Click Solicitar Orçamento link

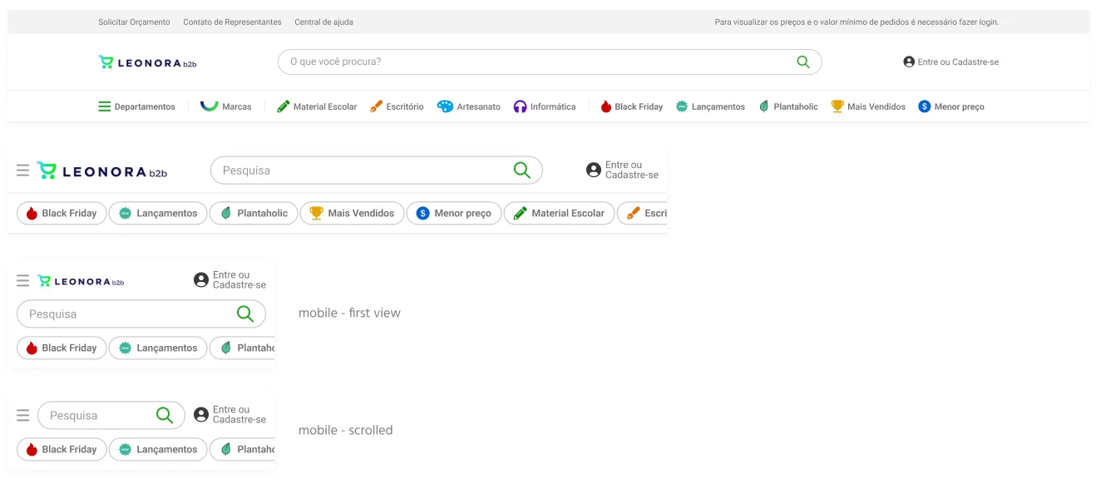(134, 22)
